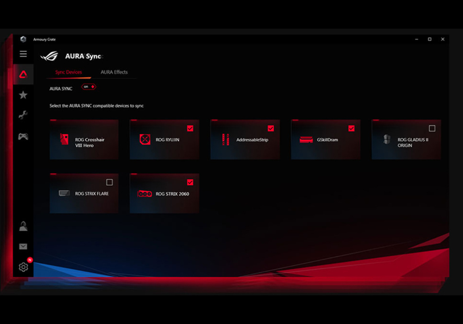Select the AddressableStrip device label
The image size is (463, 324).
coord(252,140)
